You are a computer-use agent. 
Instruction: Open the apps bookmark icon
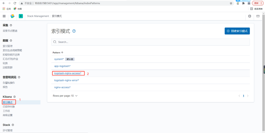(x=7, y=9)
